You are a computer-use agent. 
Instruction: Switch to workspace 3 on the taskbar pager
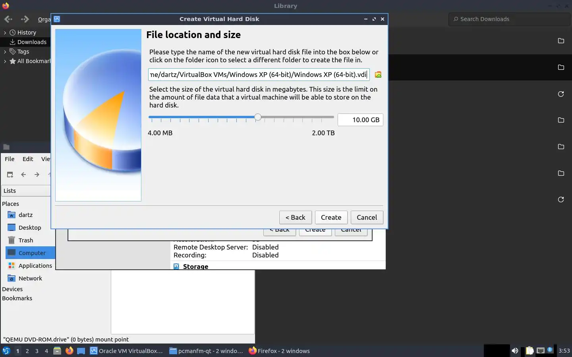pyautogui.click(x=37, y=351)
